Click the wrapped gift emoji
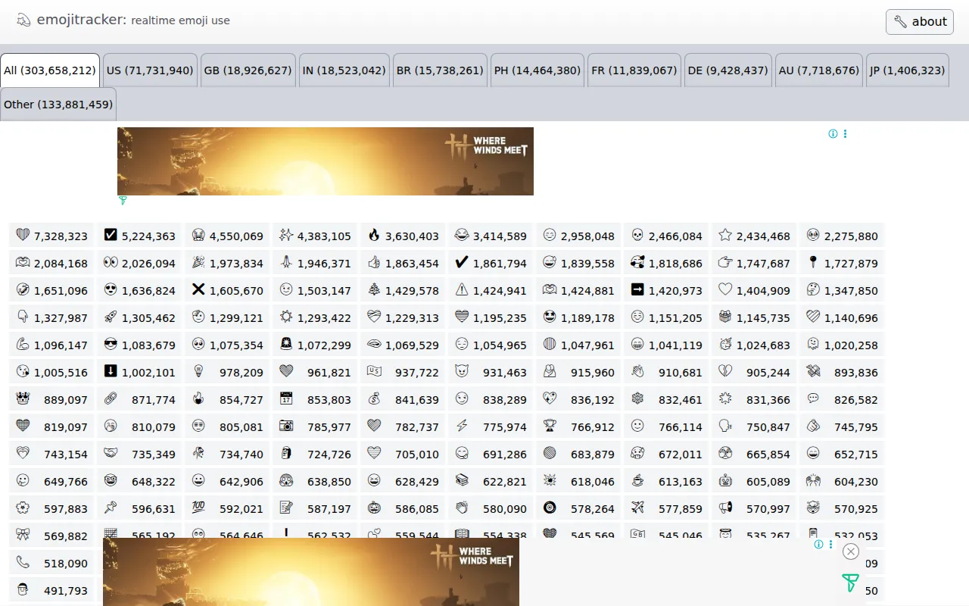Screen dimensions: 969x606 click(725, 317)
